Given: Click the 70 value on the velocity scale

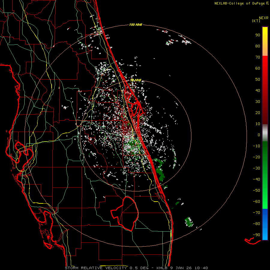Looking at the screenshot, I should click(258, 57).
